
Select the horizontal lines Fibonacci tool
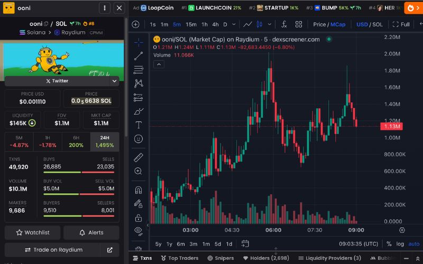pyautogui.click(x=139, y=70)
